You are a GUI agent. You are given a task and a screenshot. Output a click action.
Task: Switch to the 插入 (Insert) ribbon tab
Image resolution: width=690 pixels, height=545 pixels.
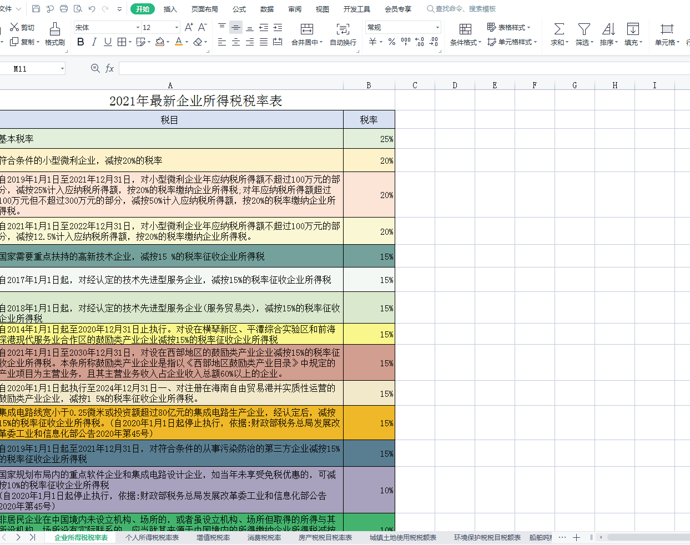click(x=170, y=9)
